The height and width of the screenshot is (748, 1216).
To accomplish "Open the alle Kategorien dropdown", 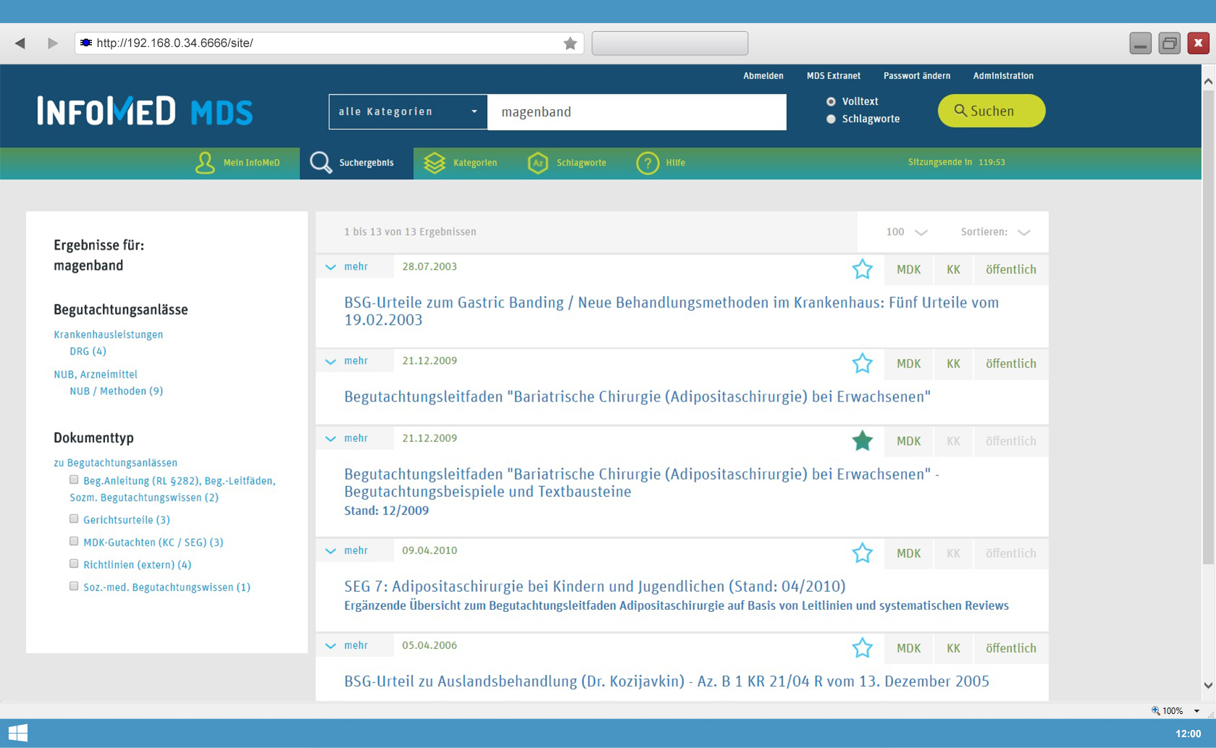I will coord(408,112).
